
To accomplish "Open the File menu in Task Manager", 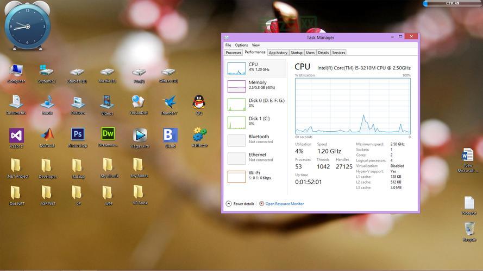I will (x=228, y=45).
